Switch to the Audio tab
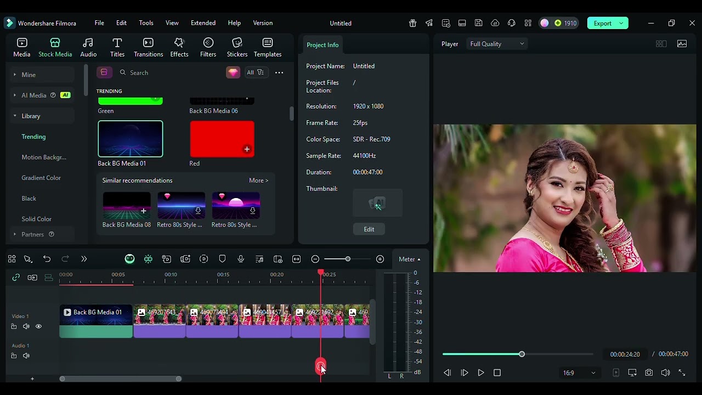 click(88, 47)
